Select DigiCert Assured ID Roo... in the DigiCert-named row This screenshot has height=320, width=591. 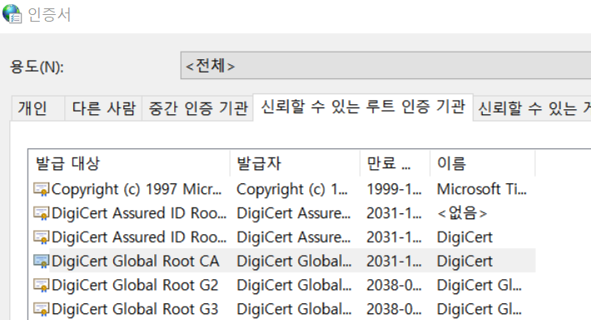point(139,237)
